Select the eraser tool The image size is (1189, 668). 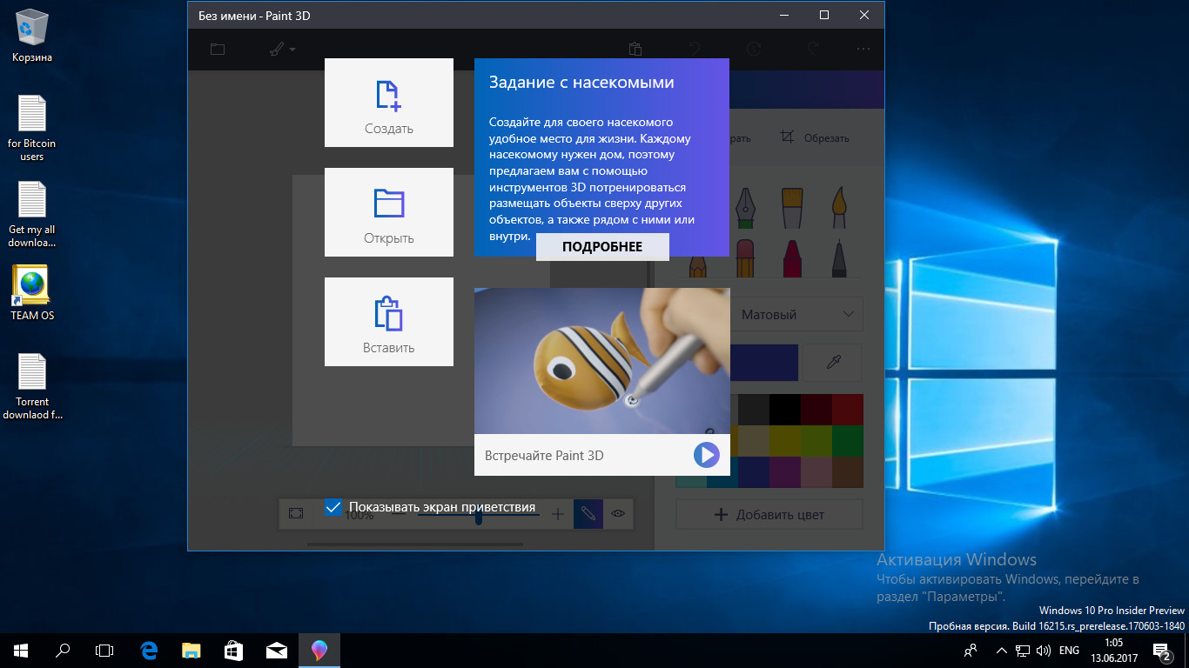[746, 257]
